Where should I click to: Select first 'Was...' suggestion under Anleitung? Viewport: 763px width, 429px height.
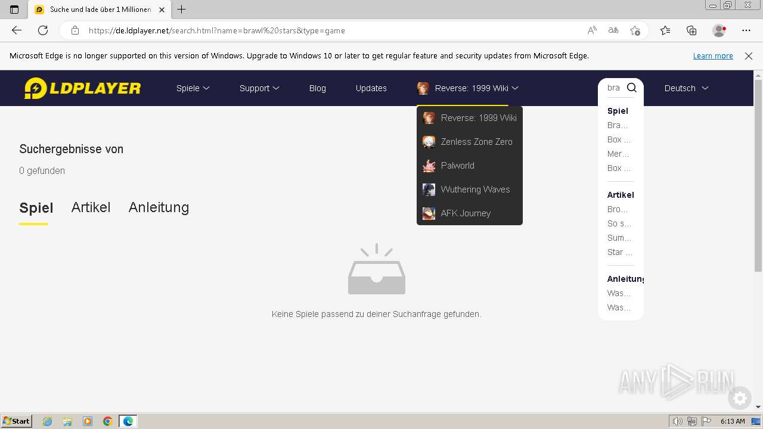(619, 293)
